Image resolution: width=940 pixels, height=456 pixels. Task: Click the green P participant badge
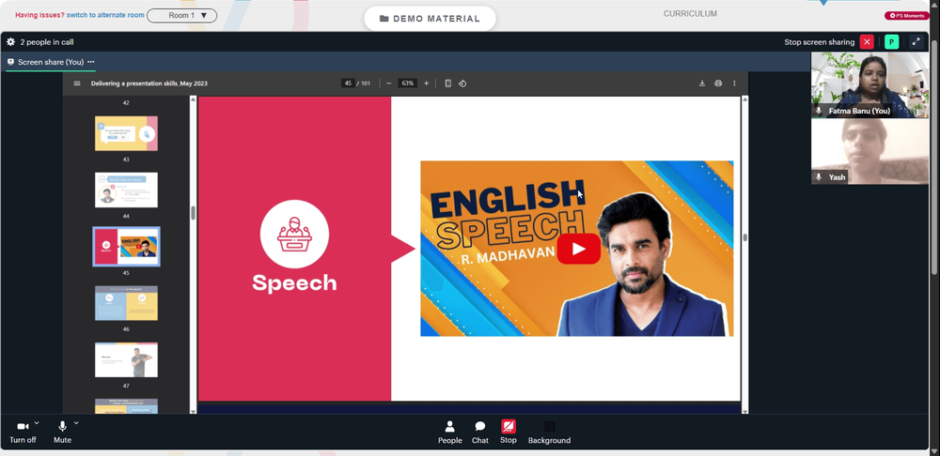(891, 42)
